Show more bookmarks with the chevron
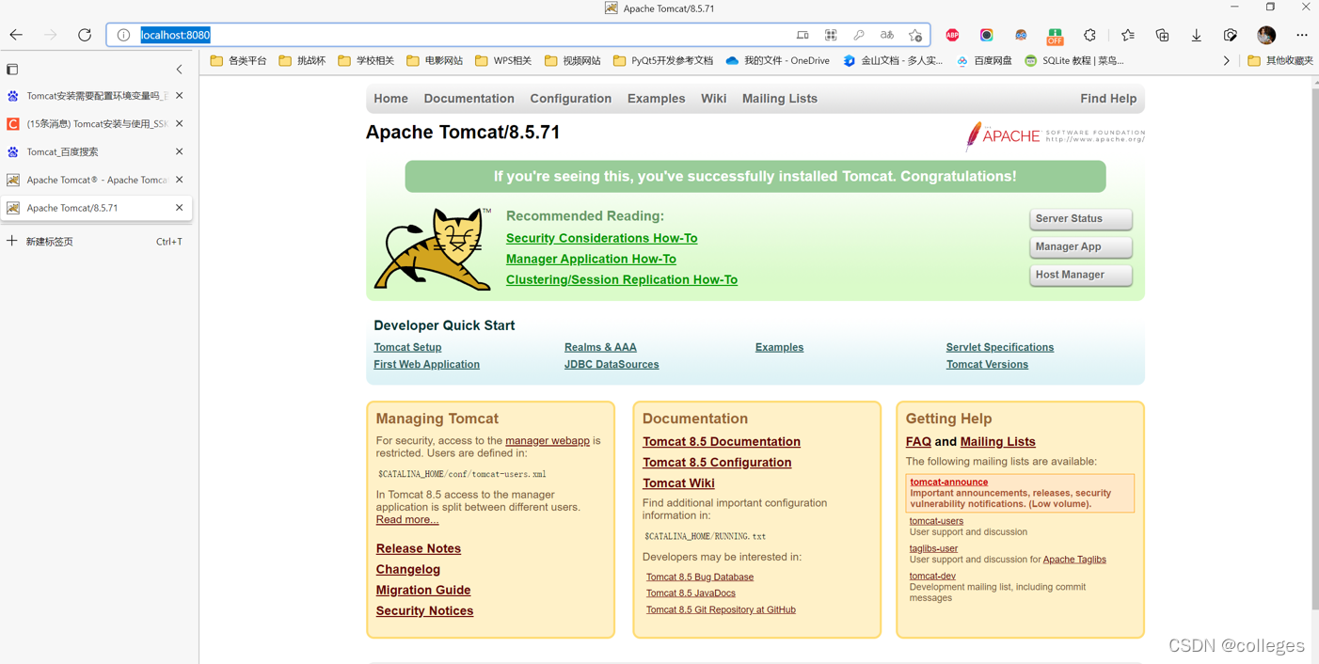Viewport: 1319px width, 664px height. pos(1226,61)
